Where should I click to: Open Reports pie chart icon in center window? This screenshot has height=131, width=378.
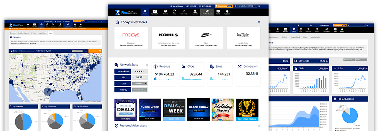click(166, 12)
